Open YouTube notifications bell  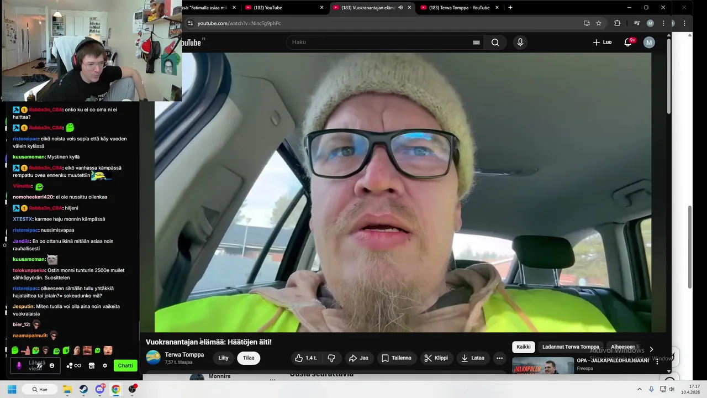(x=628, y=42)
